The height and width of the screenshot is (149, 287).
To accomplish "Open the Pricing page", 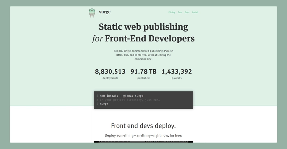I will point(172,13).
